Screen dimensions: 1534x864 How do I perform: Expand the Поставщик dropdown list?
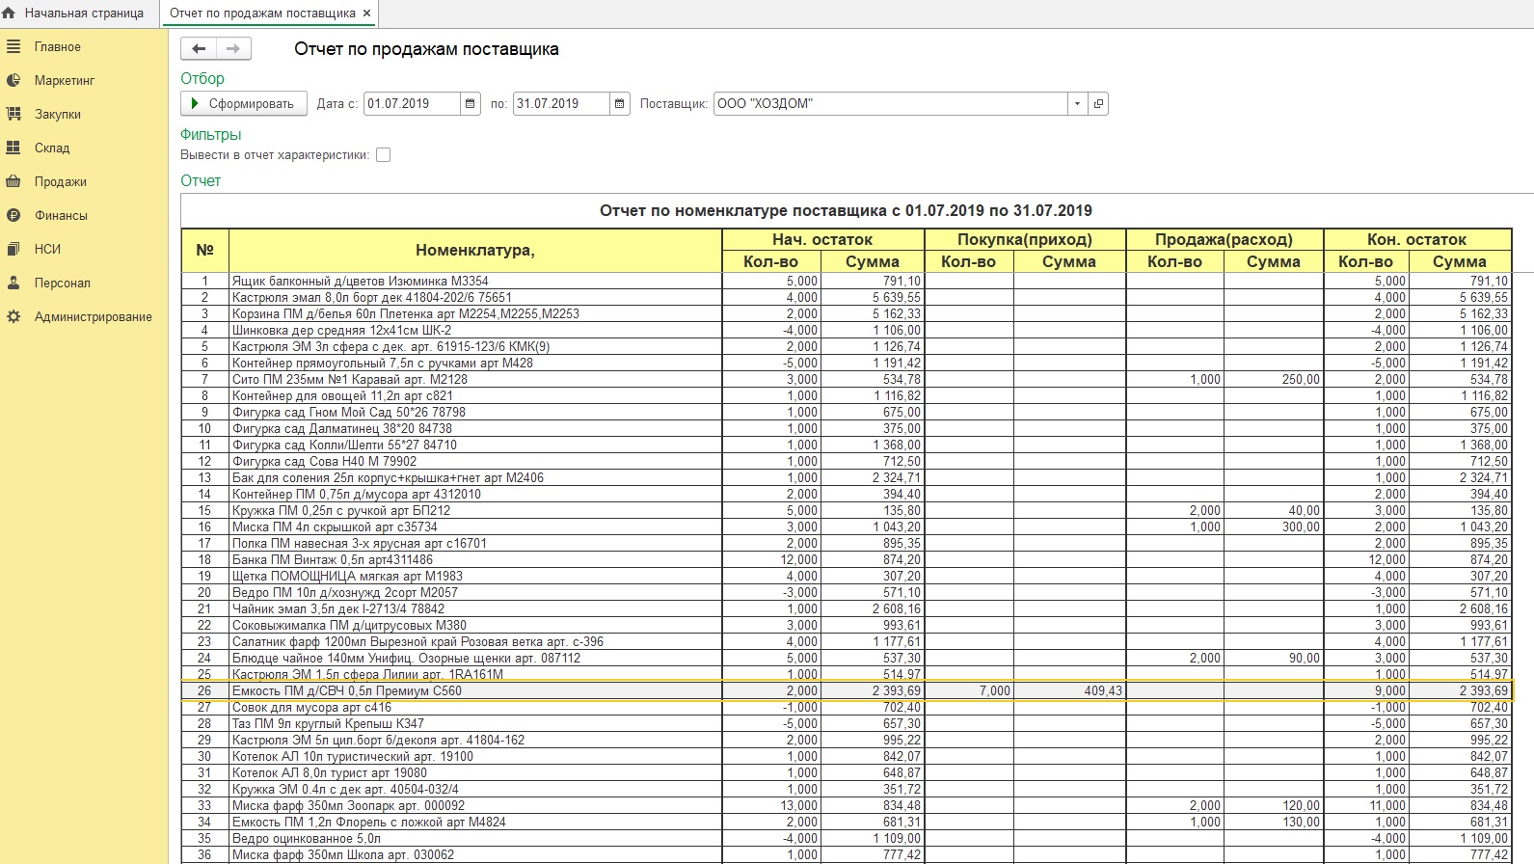1077,103
